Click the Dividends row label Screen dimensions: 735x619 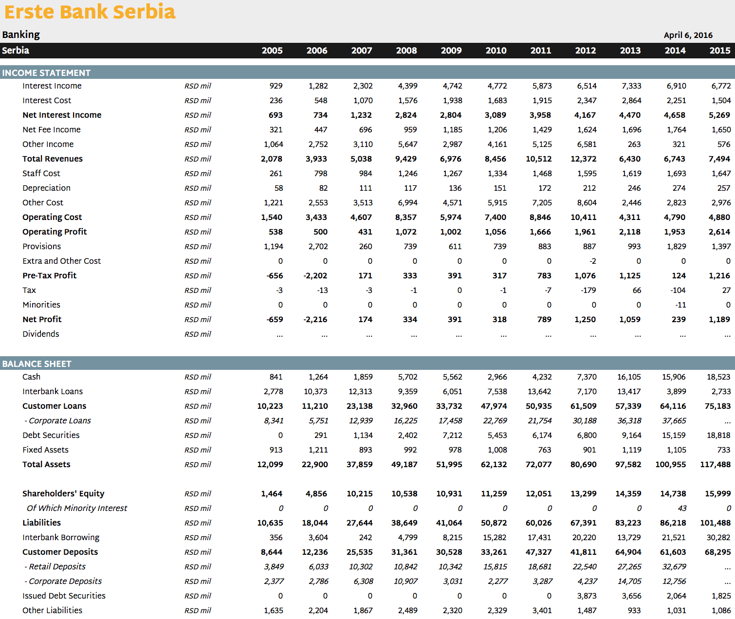click(x=41, y=334)
